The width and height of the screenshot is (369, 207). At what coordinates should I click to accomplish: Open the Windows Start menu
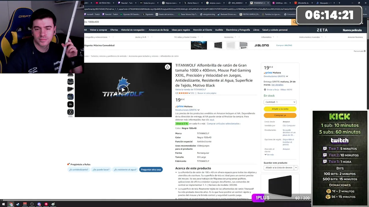[3, 204]
